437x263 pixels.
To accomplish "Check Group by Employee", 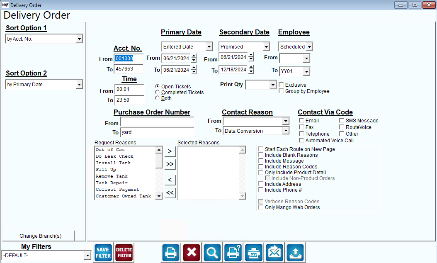I will [281, 91].
